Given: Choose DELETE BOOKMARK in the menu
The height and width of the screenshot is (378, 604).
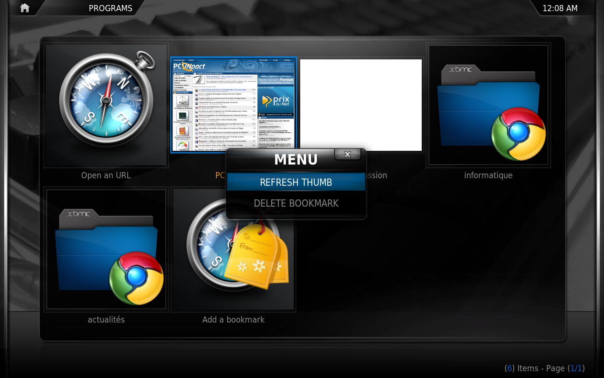Looking at the screenshot, I should click(x=296, y=203).
